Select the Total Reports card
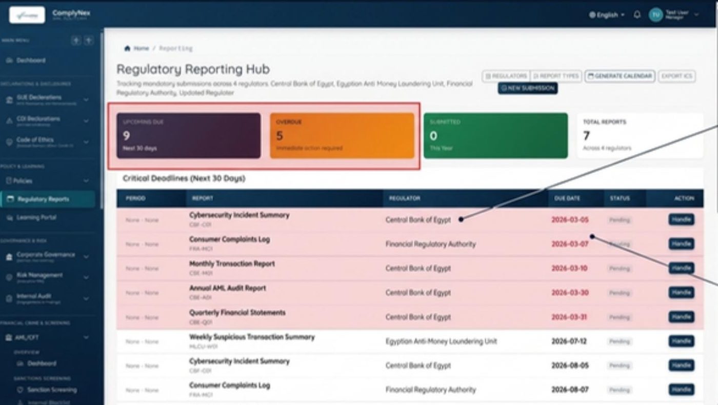Screen dimensions: 718x405 tap(640, 136)
